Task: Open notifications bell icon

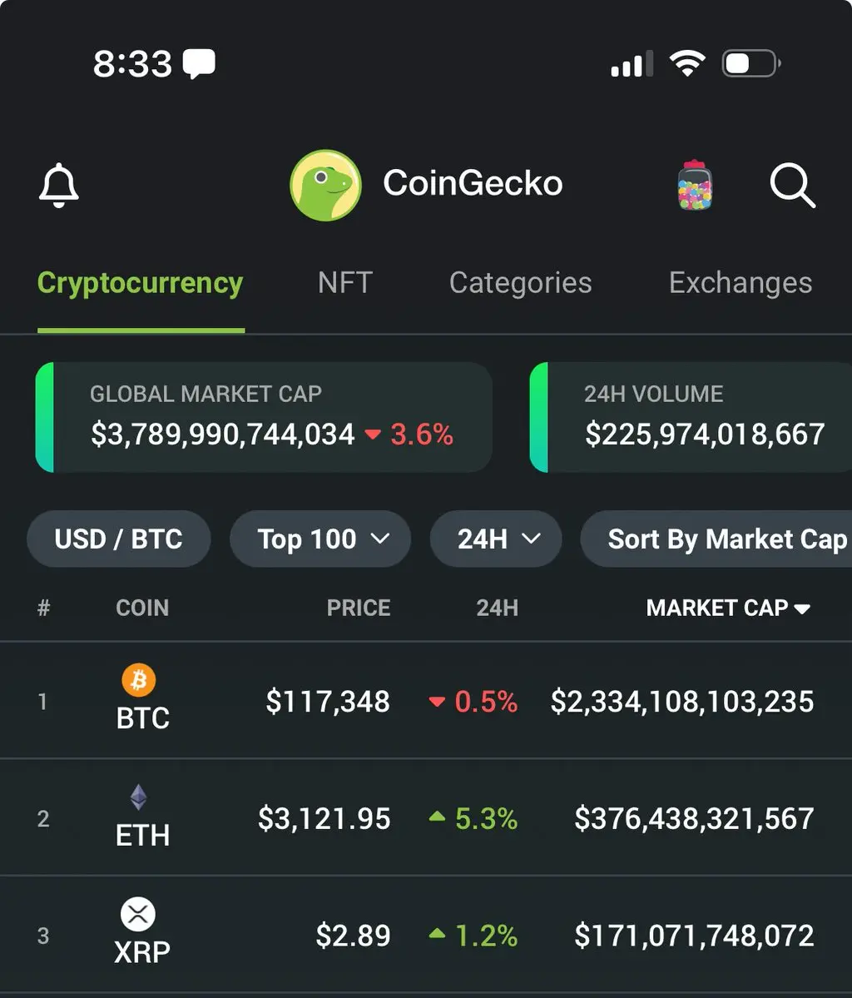Action: coord(58,186)
